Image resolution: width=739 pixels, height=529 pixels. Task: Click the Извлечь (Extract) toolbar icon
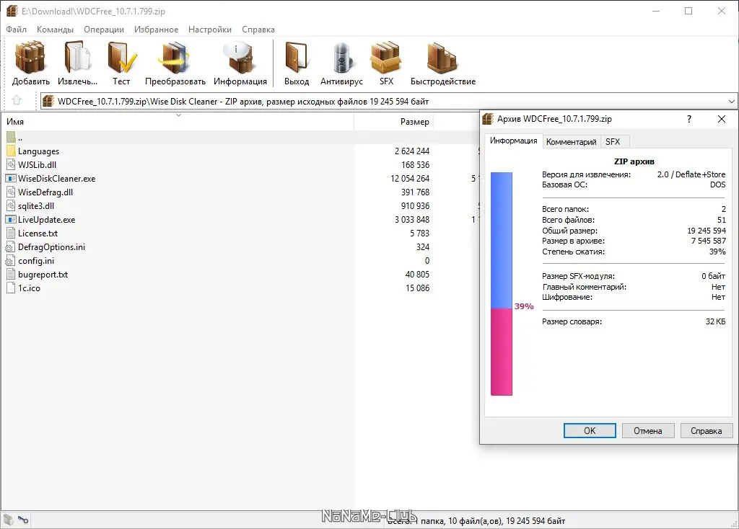(x=77, y=58)
